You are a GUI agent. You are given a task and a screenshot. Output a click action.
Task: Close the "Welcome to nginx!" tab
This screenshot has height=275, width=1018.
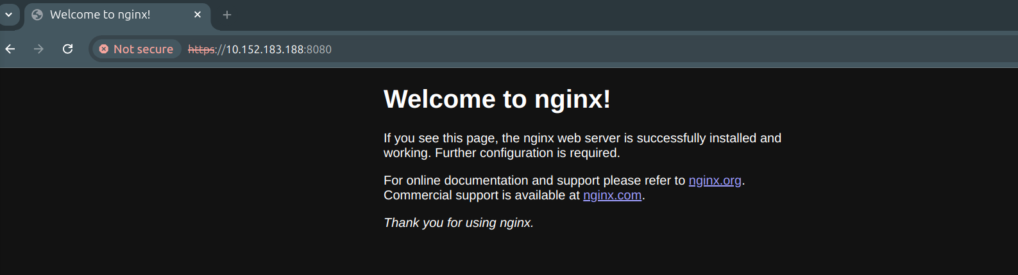pyautogui.click(x=198, y=15)
